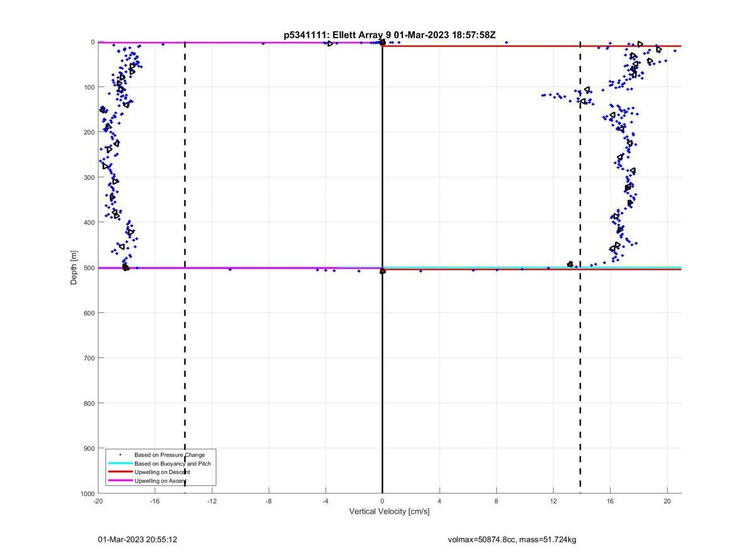The image size is (753, 555).
Task: Click depth axis tick label '600'
Action: 88,313
